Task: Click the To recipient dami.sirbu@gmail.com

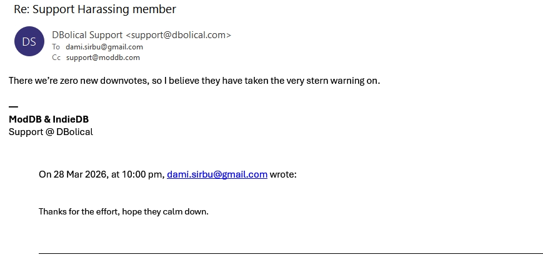Action: pos(104,47)
